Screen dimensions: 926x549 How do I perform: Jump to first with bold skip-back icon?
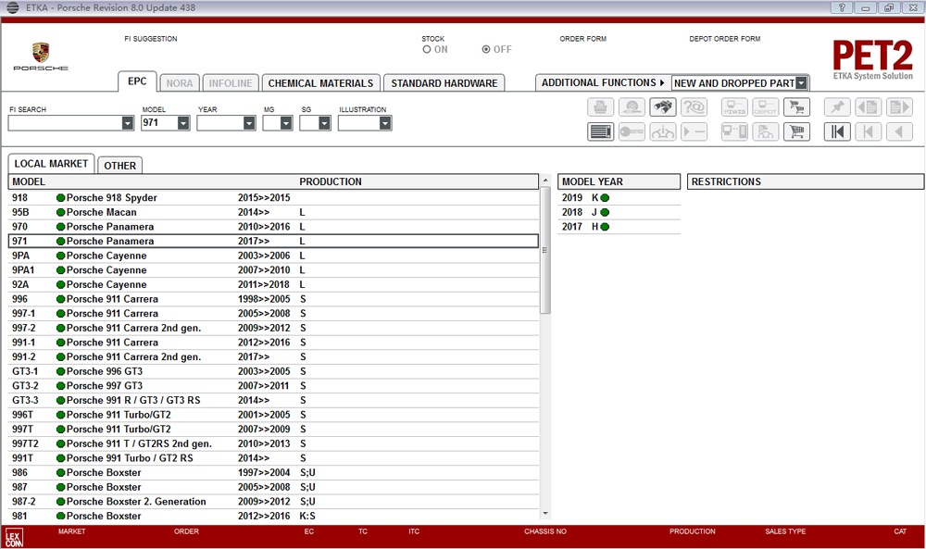(837, 131)
